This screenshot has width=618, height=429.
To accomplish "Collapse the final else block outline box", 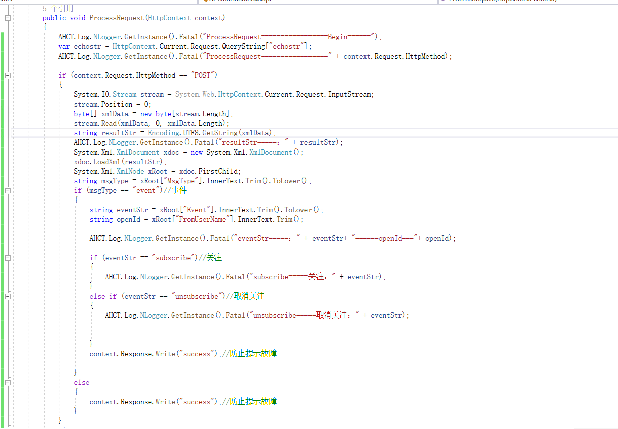I will tap(8, 382).
